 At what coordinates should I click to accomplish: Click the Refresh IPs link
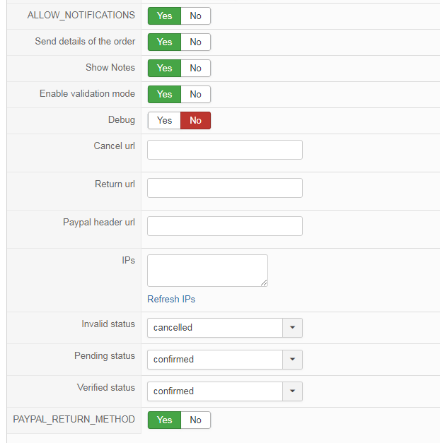click(x=171, y=299)
